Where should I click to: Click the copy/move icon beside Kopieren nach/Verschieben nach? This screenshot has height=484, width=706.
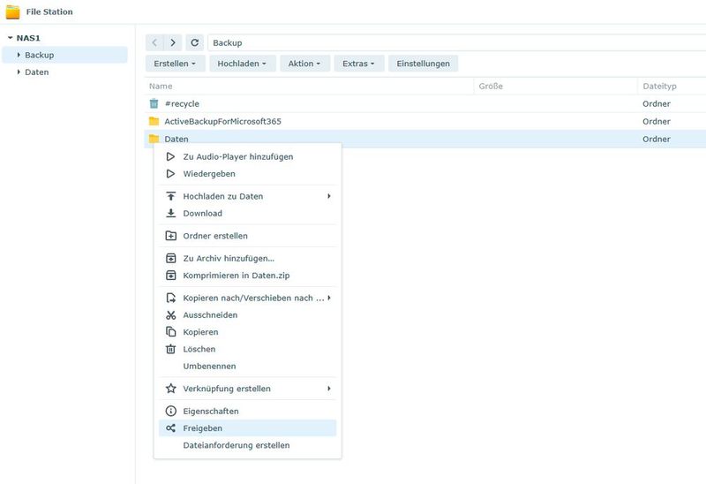[170, 299]
